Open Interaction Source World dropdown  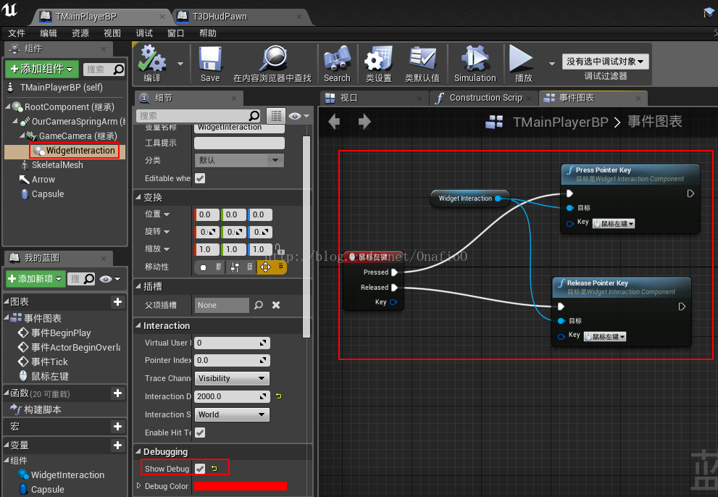(232, 414)
